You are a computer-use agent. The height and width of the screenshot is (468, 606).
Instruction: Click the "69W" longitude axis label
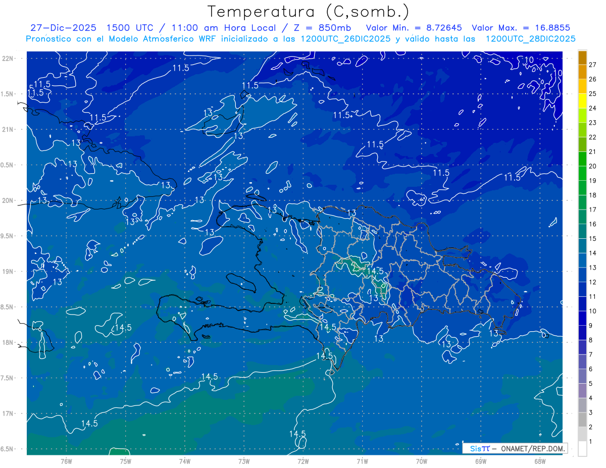click(x=481, y=461)
